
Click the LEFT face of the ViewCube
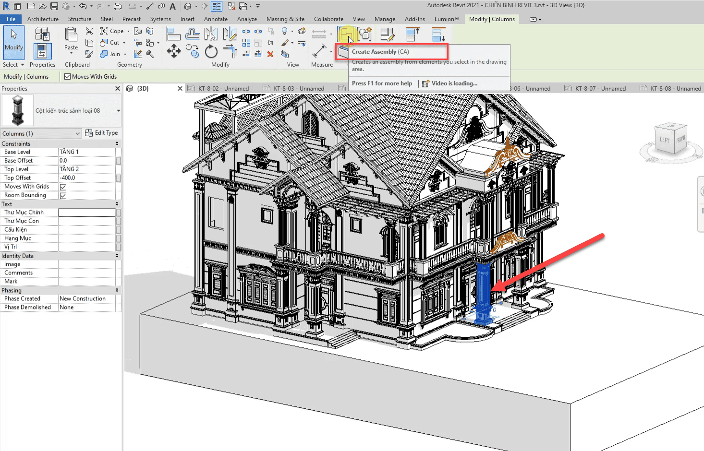pos(665,140)
